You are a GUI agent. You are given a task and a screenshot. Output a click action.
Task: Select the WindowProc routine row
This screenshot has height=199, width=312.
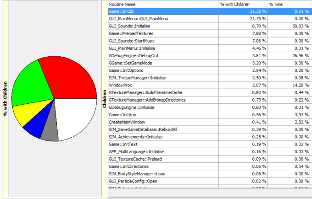(x=210, y=85)
